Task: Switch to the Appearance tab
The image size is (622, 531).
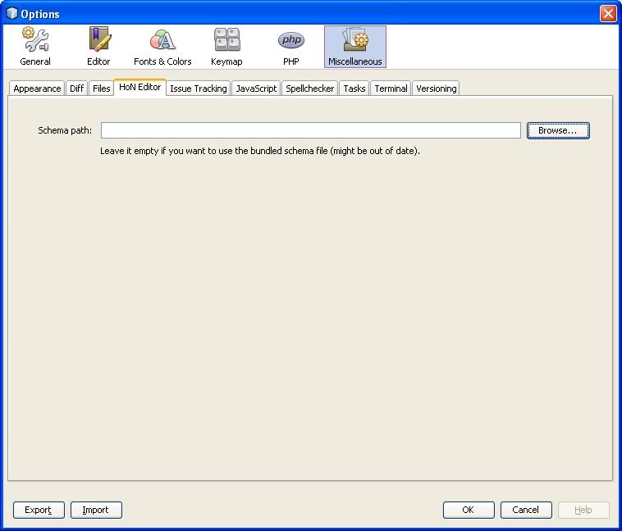Action: tap(37, 88)
